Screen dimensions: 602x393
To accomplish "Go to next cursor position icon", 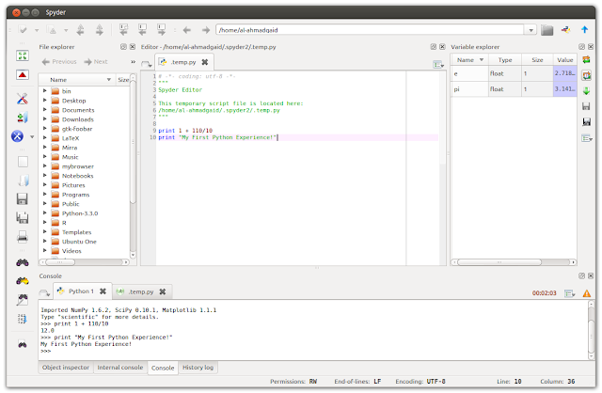I will click(161, 29).
